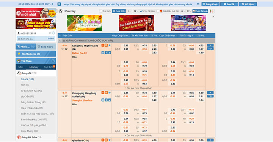
Task: Favorite the Cangzhou Mighty Lions match star
Action: [x=110, y=45]
